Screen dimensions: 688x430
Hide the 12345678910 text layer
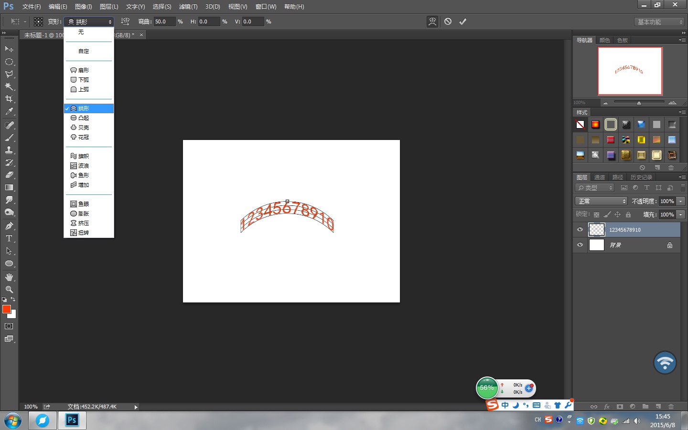(x=580, y=229)
